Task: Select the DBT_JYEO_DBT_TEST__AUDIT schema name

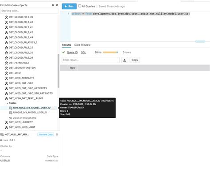Action: pyautogui.click(x=26, y=98)
